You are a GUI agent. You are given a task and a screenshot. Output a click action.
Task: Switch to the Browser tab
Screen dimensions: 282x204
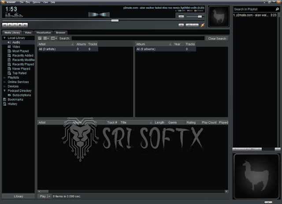tap(61, 33)
